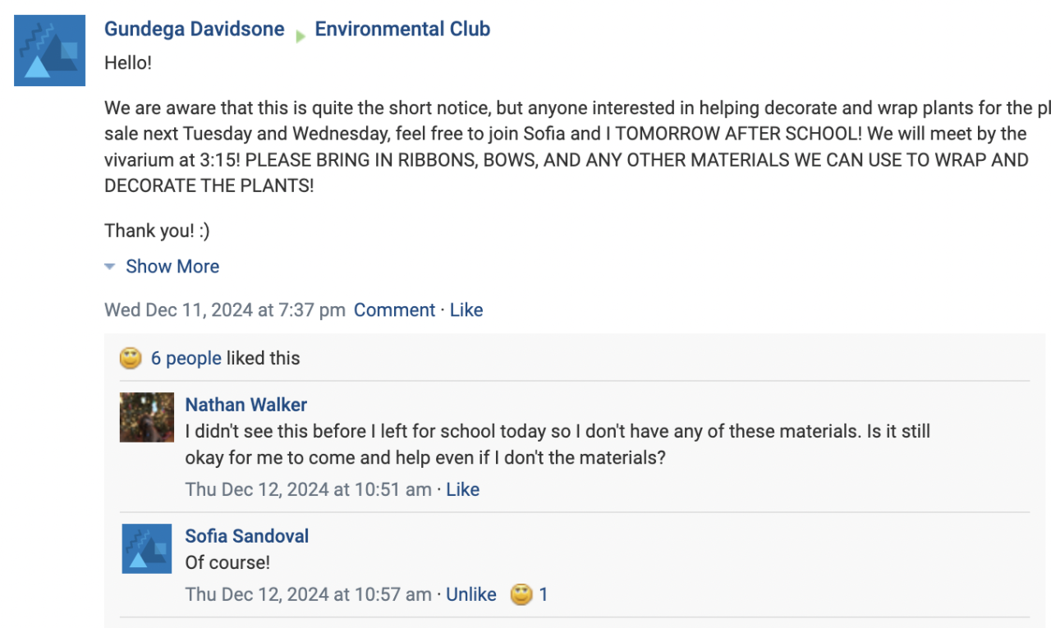Screen dimensions: 1051x628
Task: Like Nathan Walker's comment
Action: 462,489
